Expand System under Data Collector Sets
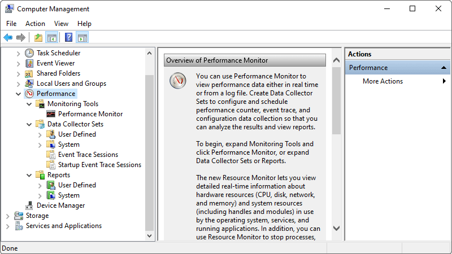The image size is (452, 254). pyautogui.click(x=40, y=144)
